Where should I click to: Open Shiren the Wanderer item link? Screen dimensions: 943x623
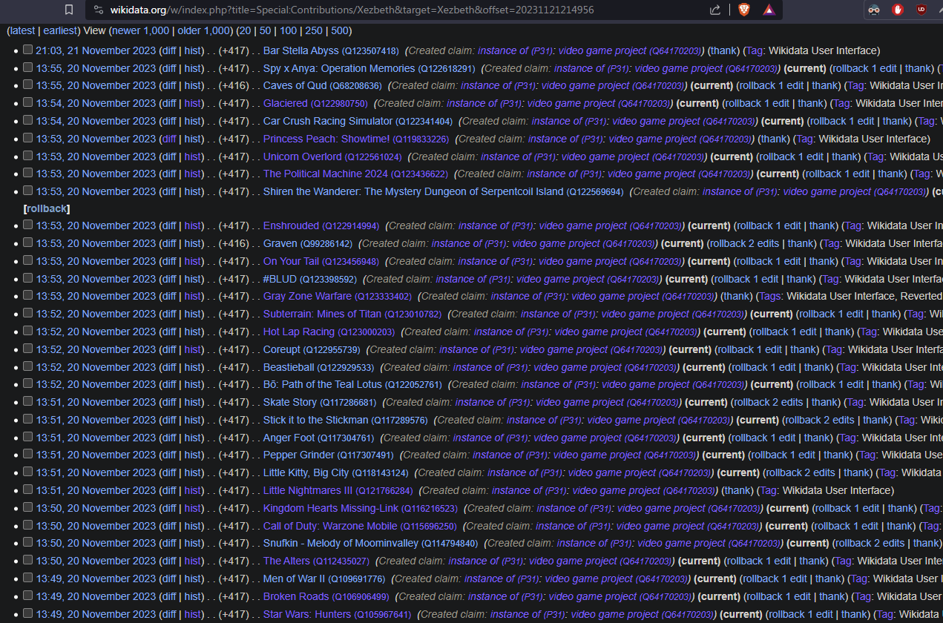pos(443,191)
